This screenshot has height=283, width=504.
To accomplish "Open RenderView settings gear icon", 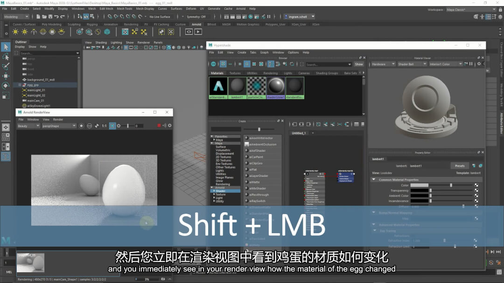I will pos(170,126).
